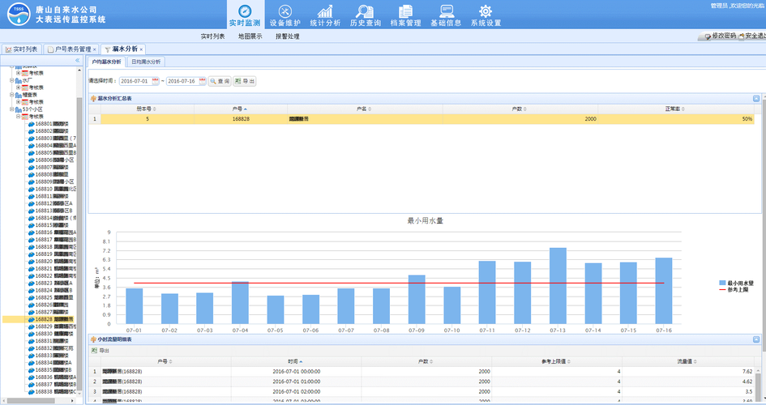Click 修改密码 button
The image size is (766, 405).
point(720,36)
